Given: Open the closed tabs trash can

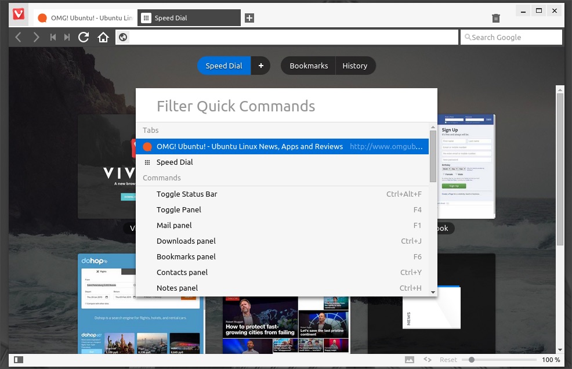Looking at the screenshot, I should coord(495,18).
